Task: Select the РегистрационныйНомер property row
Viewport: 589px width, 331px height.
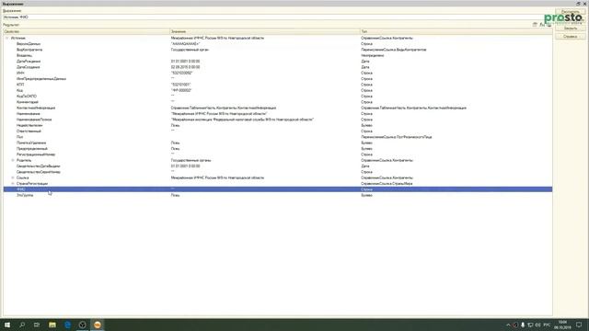Action: point(278,154)
